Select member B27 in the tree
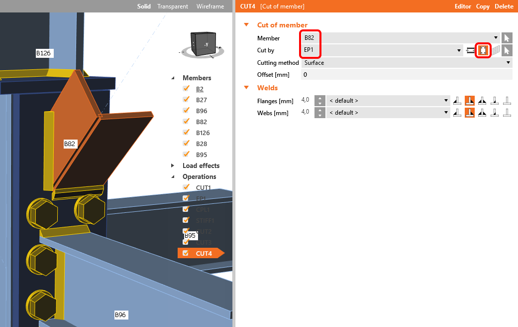 pyautogui.click(x=201, y=100)
